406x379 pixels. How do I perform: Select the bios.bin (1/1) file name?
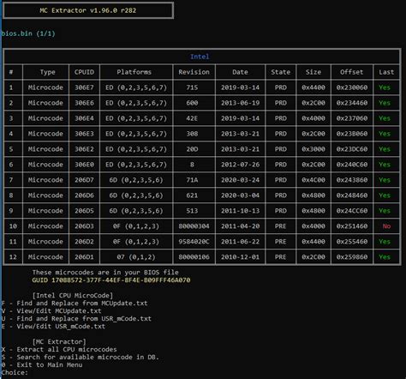[28, 33]
